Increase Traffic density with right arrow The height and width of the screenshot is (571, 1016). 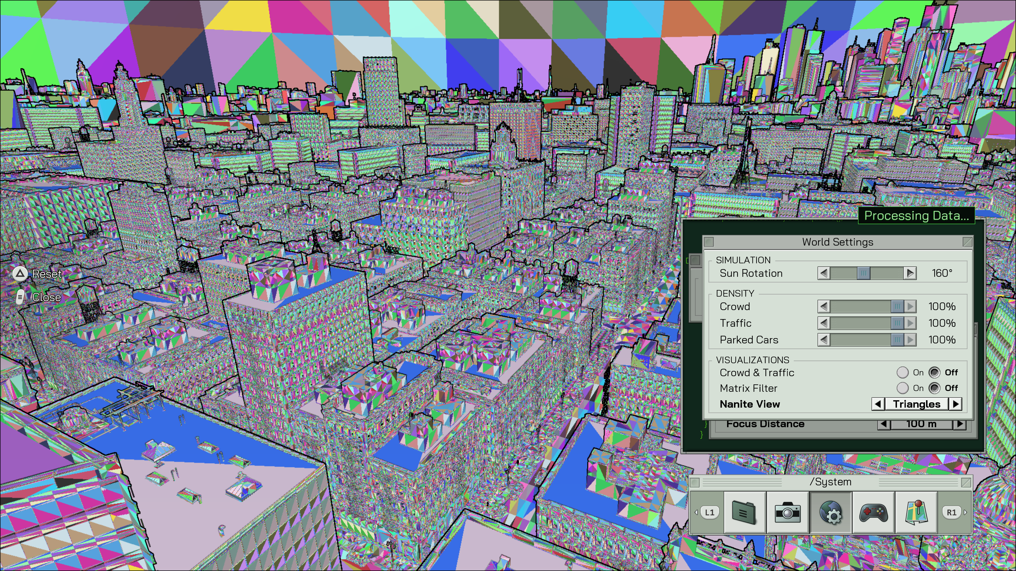click(x=910, y=323)
